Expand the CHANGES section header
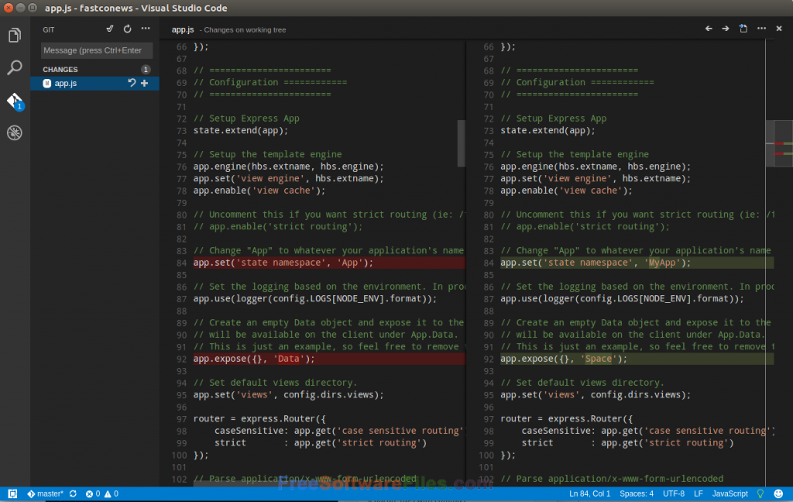793x502 pixels. 60,69
